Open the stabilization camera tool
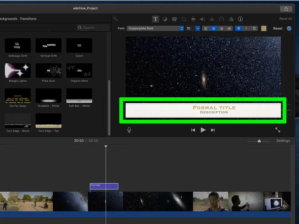Image resolution: width=299 pixels, height=224 pixels. [x=193, y=19]
